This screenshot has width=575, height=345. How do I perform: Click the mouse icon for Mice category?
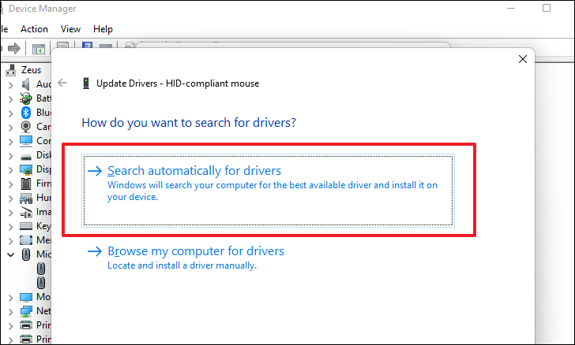pos(25,254)
